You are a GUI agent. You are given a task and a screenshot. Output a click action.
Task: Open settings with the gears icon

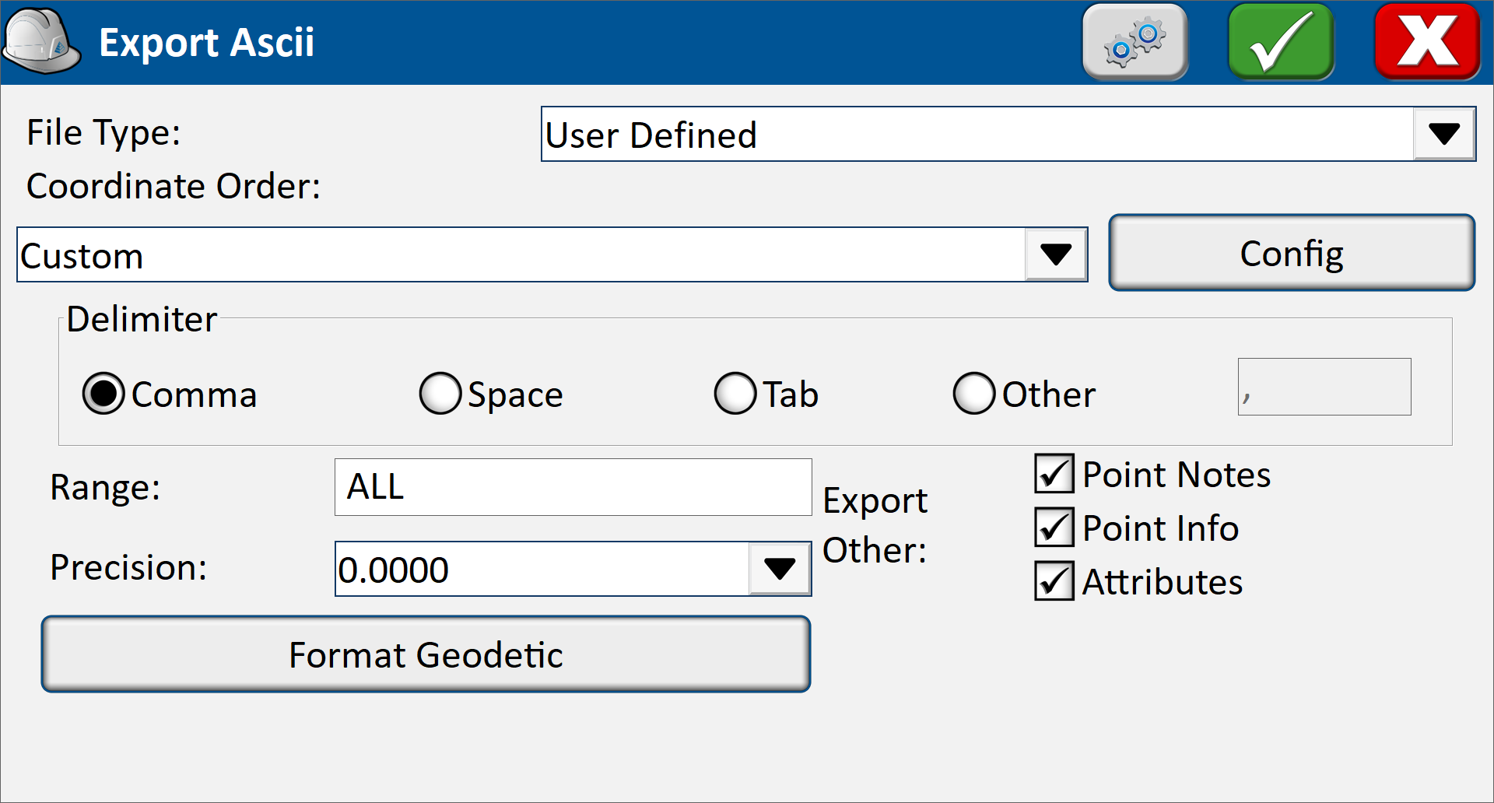pos(1135,42)
